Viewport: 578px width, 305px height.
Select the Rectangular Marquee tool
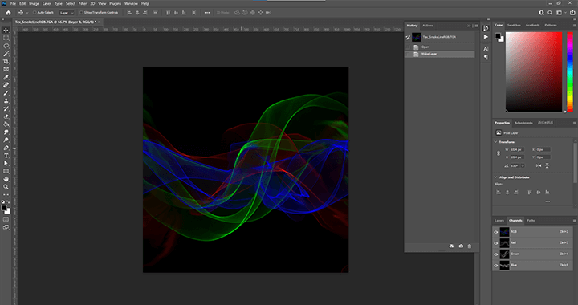coord(6,38)
